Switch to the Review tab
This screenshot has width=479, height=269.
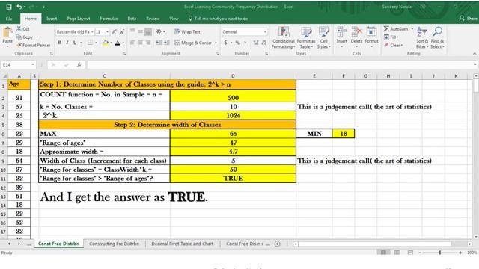coord(153,19)
